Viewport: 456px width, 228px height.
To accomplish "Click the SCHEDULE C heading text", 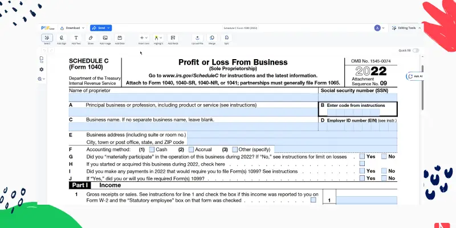I will point(89,61).
